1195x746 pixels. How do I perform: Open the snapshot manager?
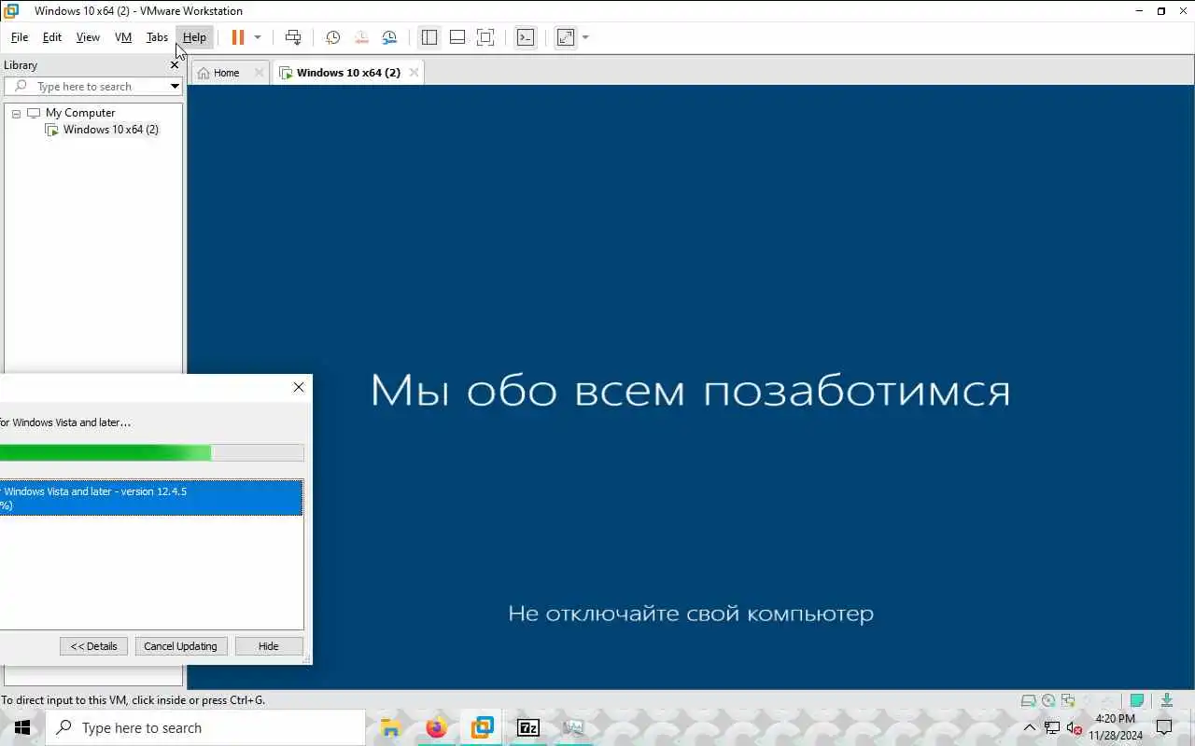(x=389, y=37)
